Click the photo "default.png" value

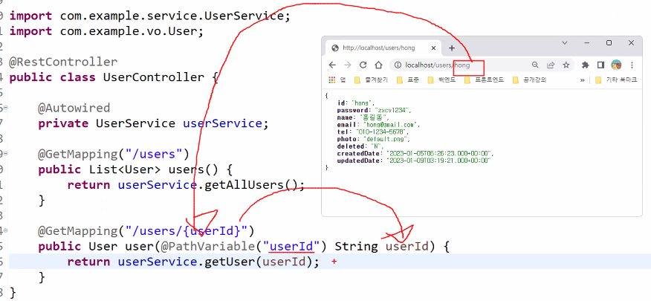[x=387, y=139]
